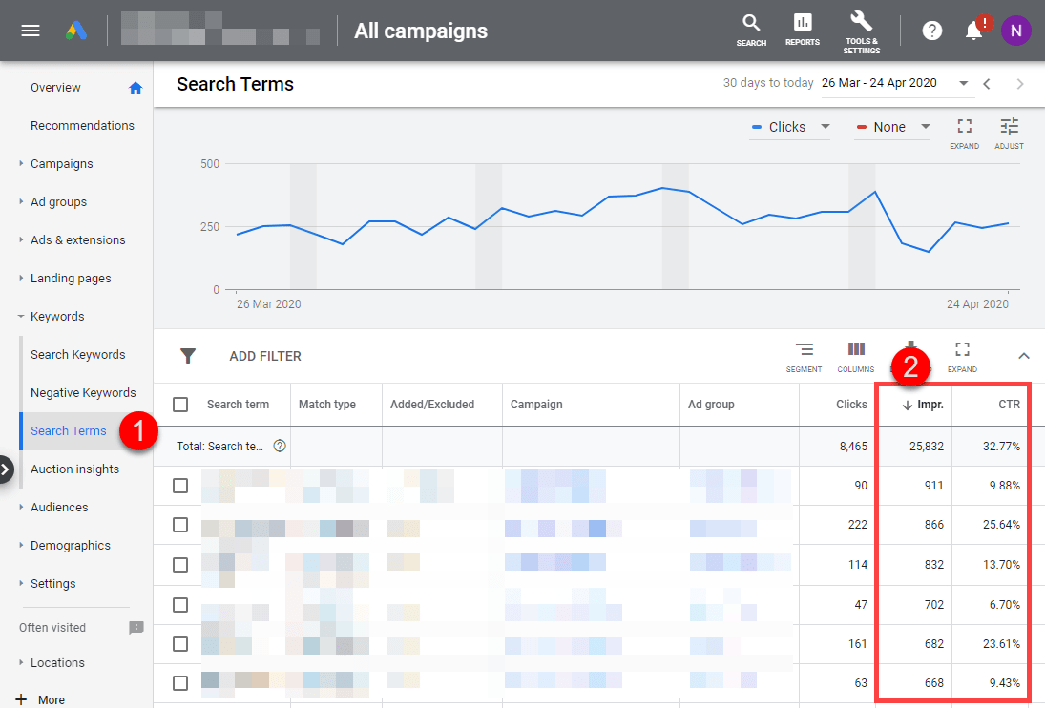Go to previous date range
This screenshot has height=708, width=1045.
click(987, 84)
